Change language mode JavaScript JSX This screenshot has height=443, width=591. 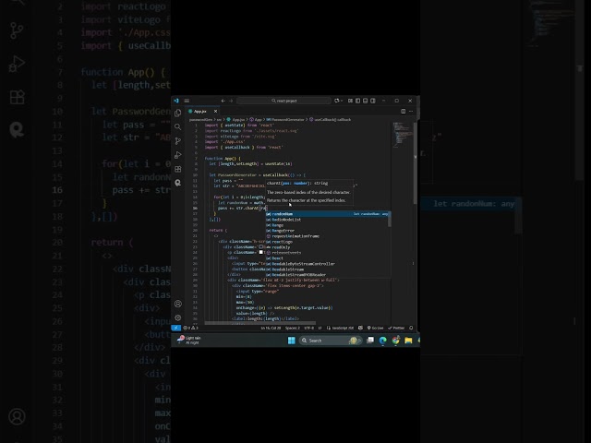pyautogui.click(x=341, y=328)
